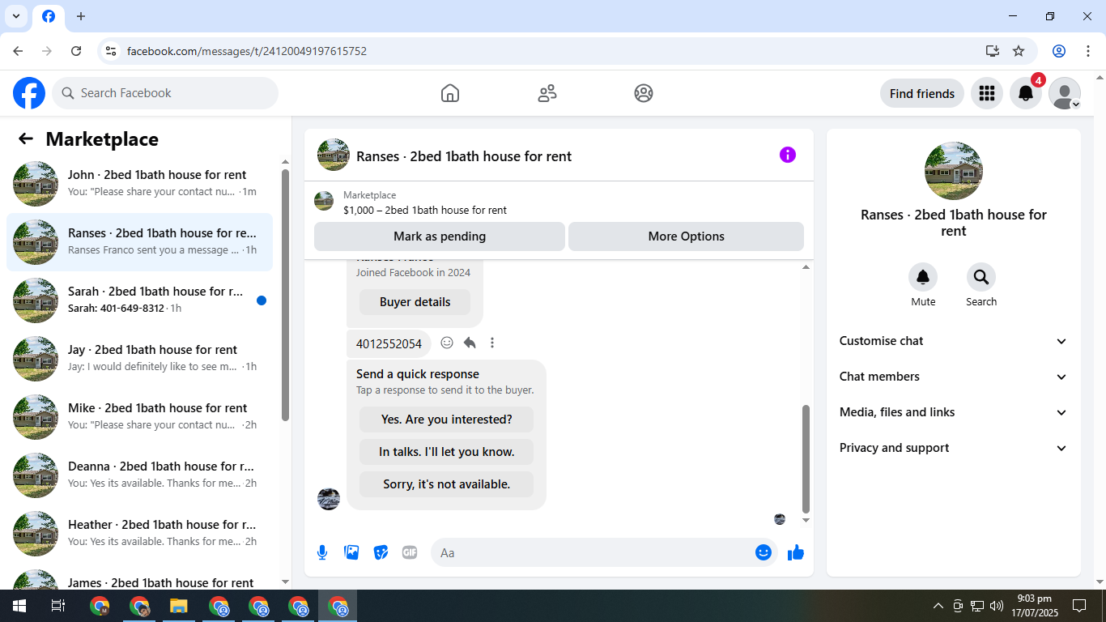This screenshot has height=622, width=1106.
Task: Mute this conversation with the bell icon
Action: (923, 277)
